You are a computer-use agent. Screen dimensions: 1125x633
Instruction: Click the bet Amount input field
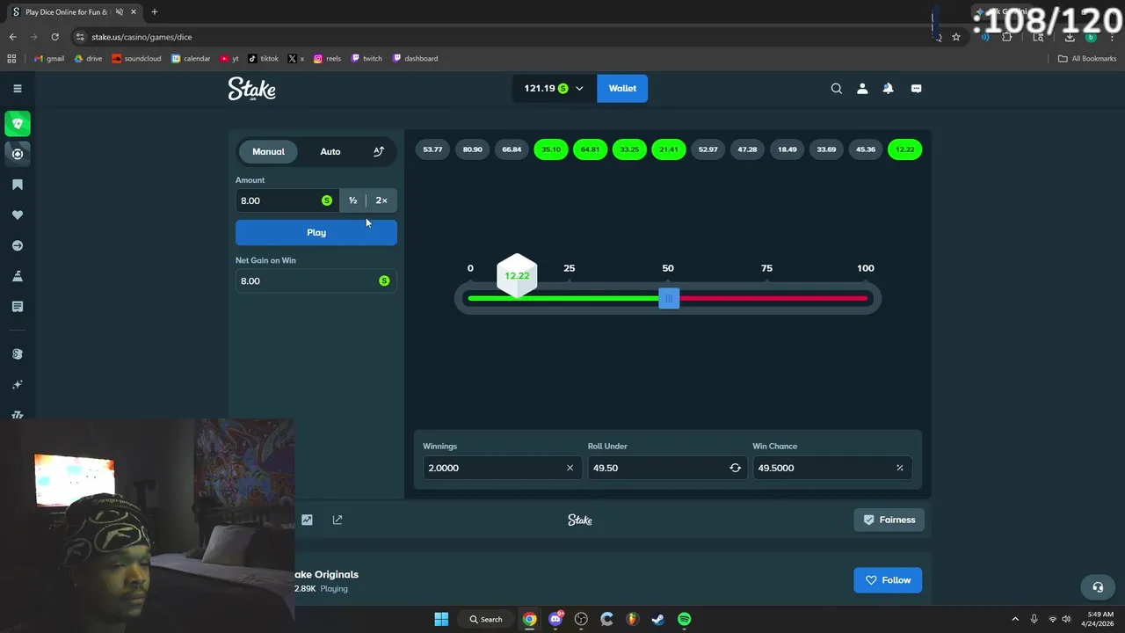point(287,200)
